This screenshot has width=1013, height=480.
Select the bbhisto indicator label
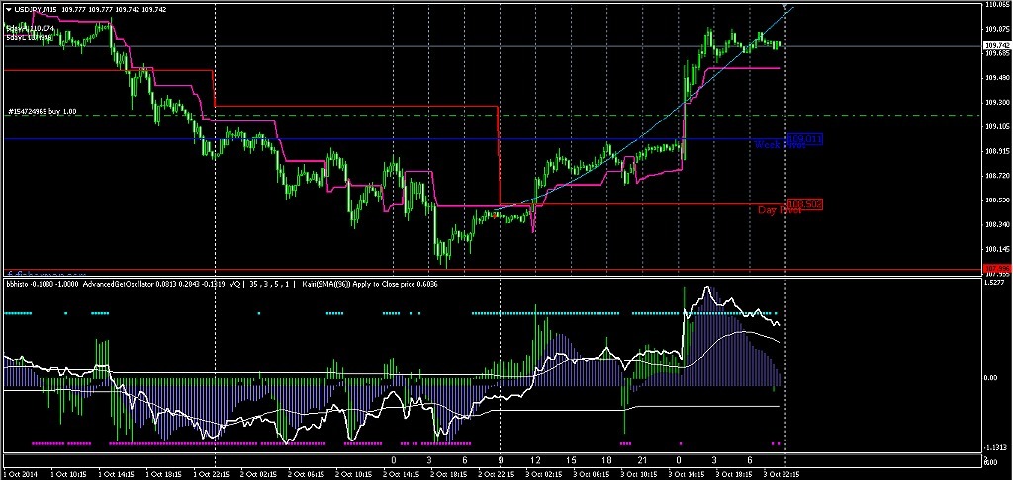(x=19, y=284)
